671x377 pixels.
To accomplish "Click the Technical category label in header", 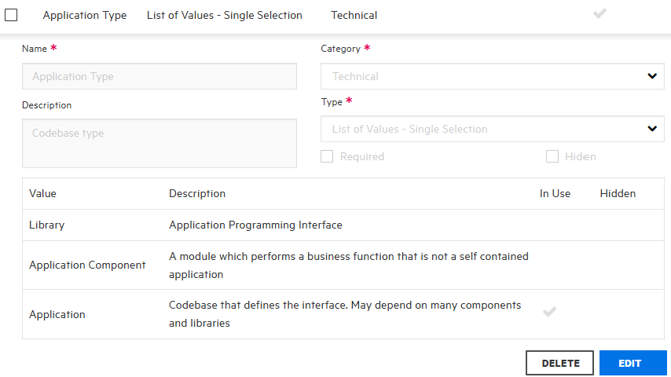I will pos(354,15).
